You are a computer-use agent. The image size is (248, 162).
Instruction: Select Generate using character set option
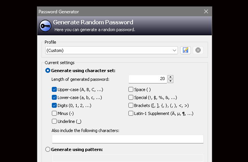[48, 70]
